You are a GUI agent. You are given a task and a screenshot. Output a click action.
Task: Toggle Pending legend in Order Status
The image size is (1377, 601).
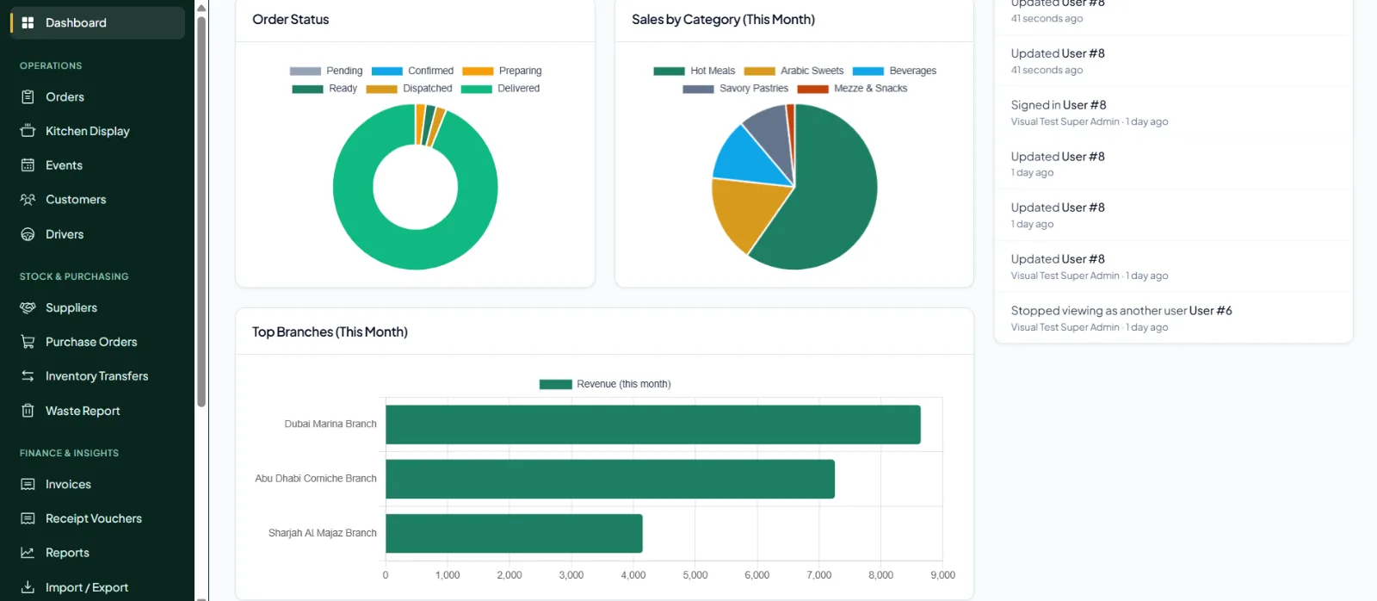[x=325, y=71]
